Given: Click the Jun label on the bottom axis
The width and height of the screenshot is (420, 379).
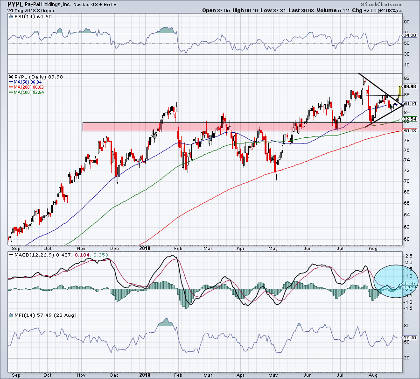Looking at the screenshot, I should 308,375.
